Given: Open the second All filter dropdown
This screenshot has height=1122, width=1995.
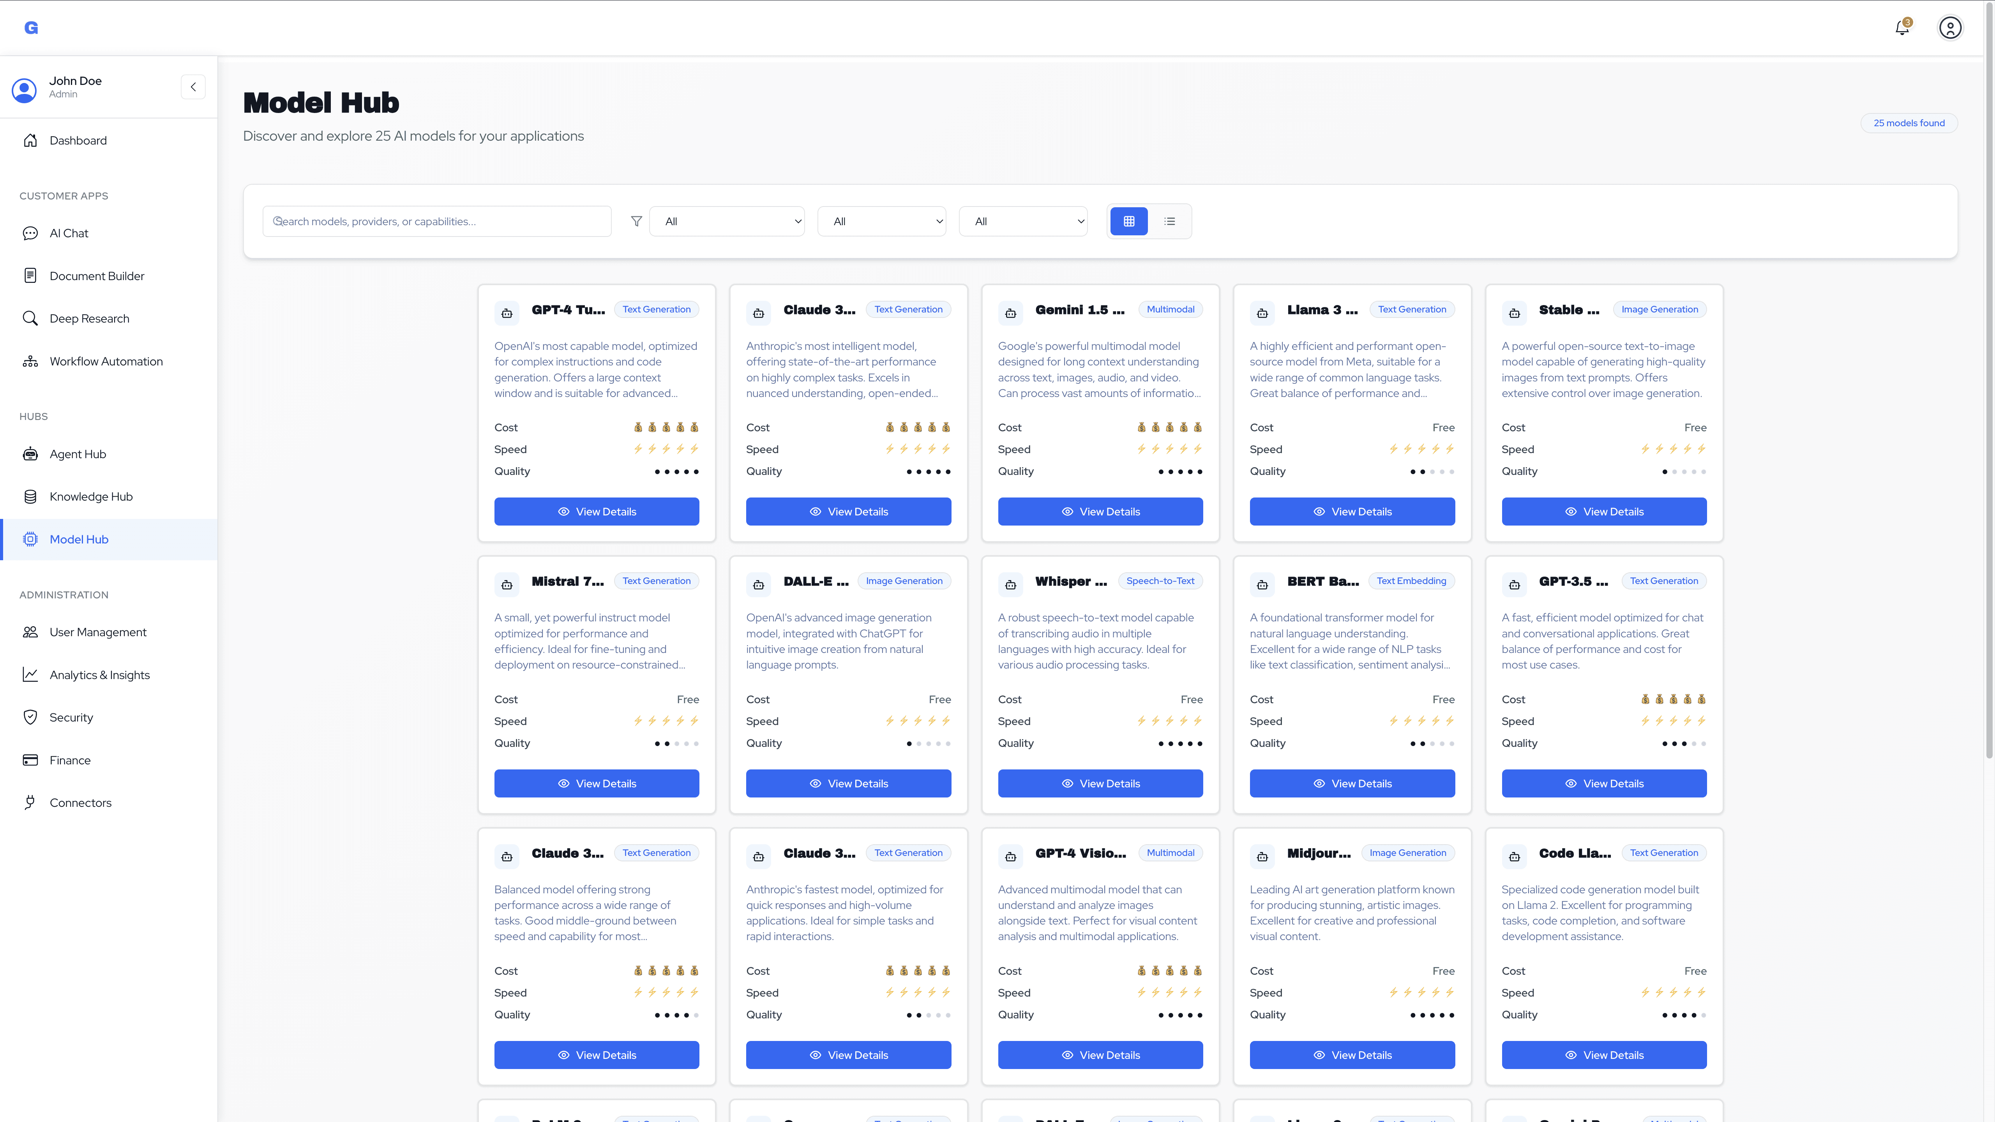Looking at the screenshot, I should click(x=881, y=221).
